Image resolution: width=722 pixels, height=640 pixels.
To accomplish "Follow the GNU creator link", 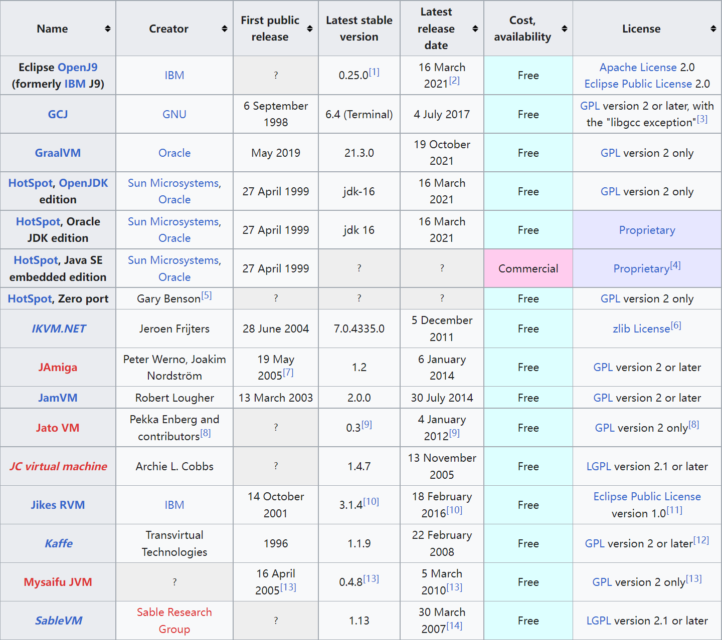I will (174, 114).
